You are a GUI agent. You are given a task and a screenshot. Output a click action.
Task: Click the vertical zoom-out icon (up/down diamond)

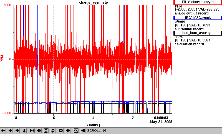point(53,131)
